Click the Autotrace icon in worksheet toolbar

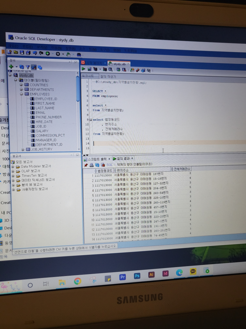pyautogui.click(x=105, y=69)
